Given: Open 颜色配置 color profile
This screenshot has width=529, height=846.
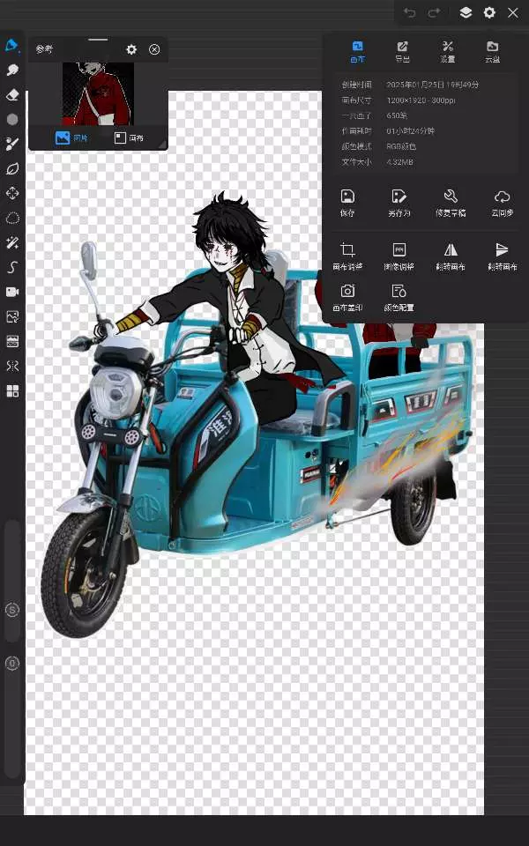Looking at the screenshot, I should coord(399,297).
